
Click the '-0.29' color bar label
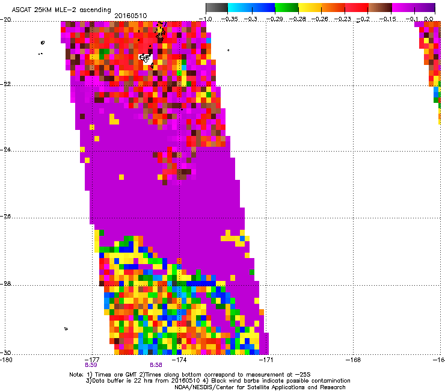tap(274, 19)
